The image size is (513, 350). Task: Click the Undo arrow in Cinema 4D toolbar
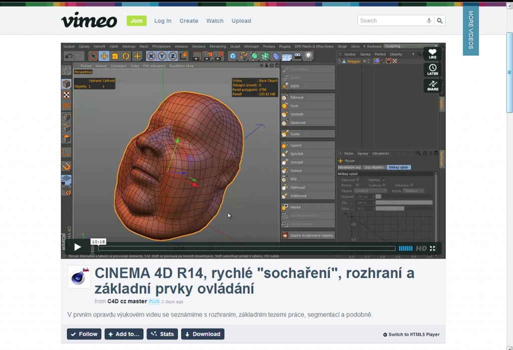point(69,56)
